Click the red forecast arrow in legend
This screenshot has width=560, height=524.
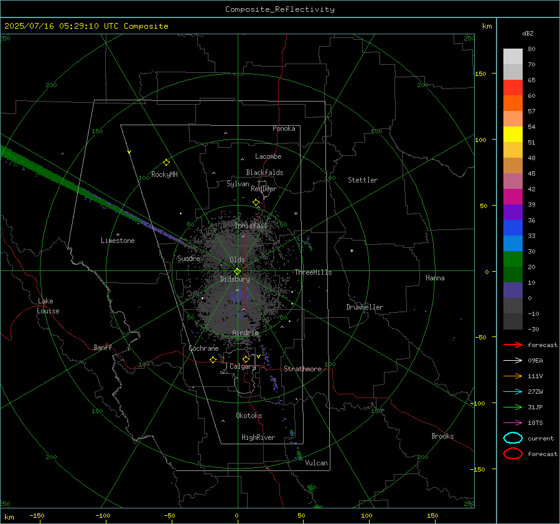513,345
